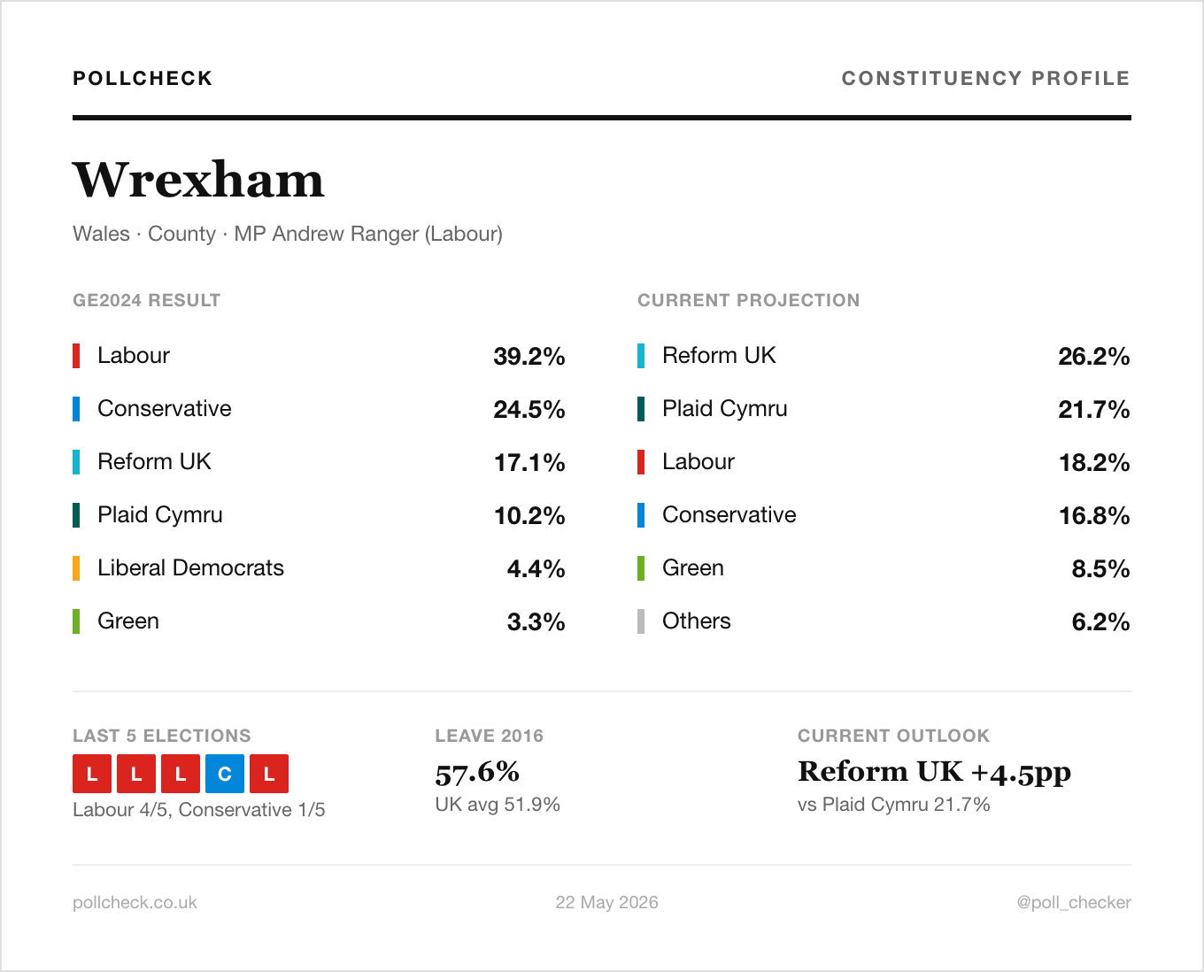Click the last red L election badge
The image size is (1204, 972).
(x=269, y=774)
